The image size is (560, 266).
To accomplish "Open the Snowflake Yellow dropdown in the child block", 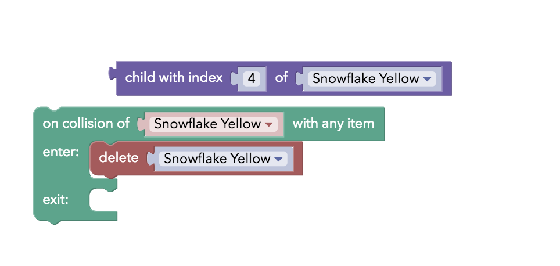I will click(x=372, y=78).
